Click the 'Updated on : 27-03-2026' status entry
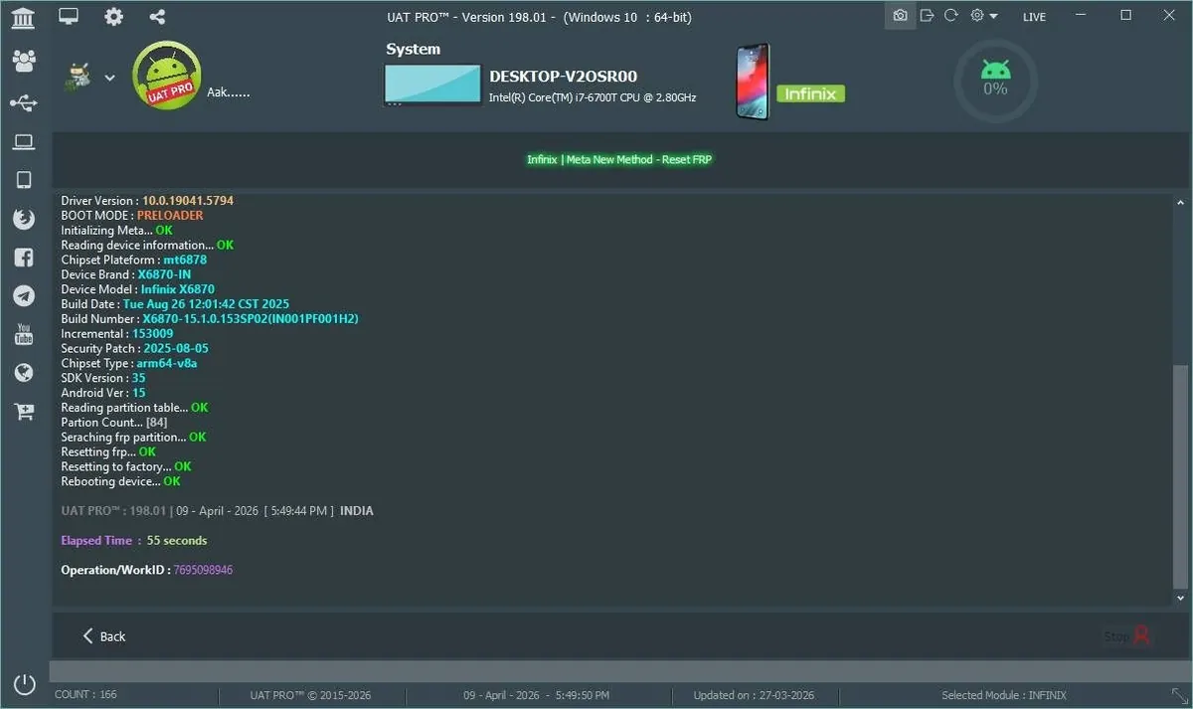 pos(754,695)
